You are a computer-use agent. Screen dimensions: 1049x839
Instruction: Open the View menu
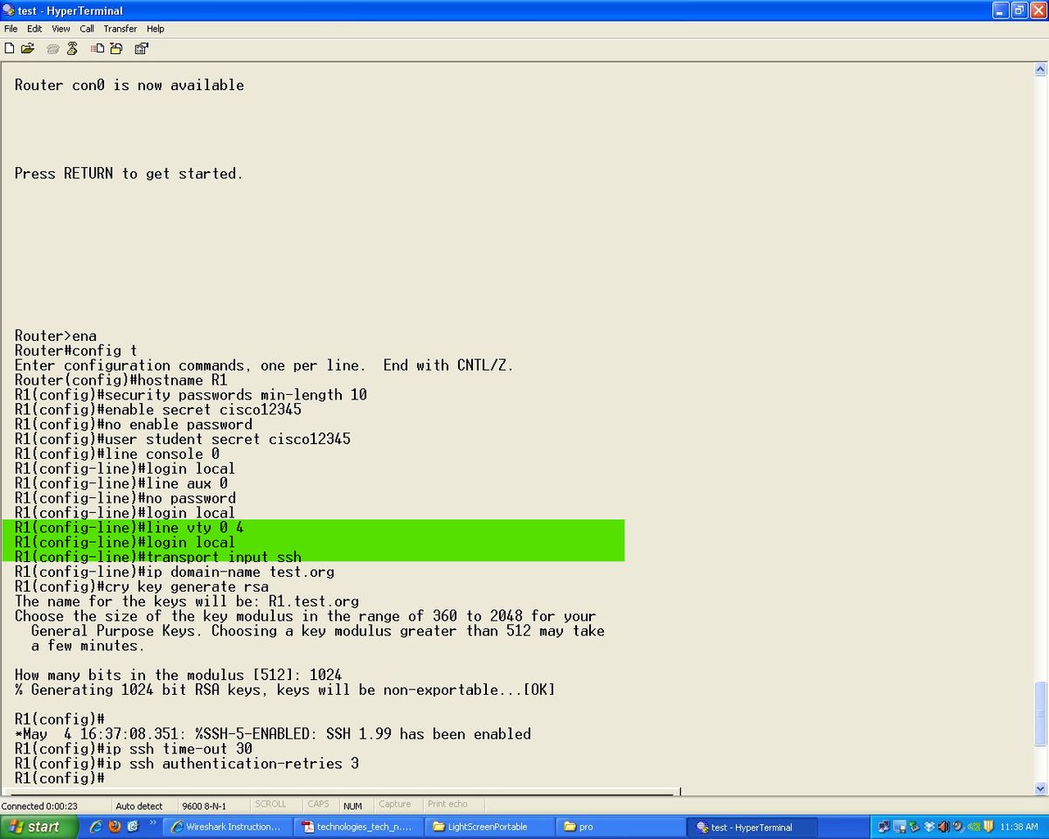click(60, 29)
